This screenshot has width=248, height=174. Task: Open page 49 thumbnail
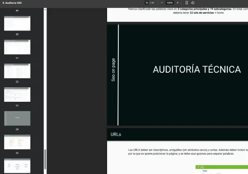tap(17, 23)
